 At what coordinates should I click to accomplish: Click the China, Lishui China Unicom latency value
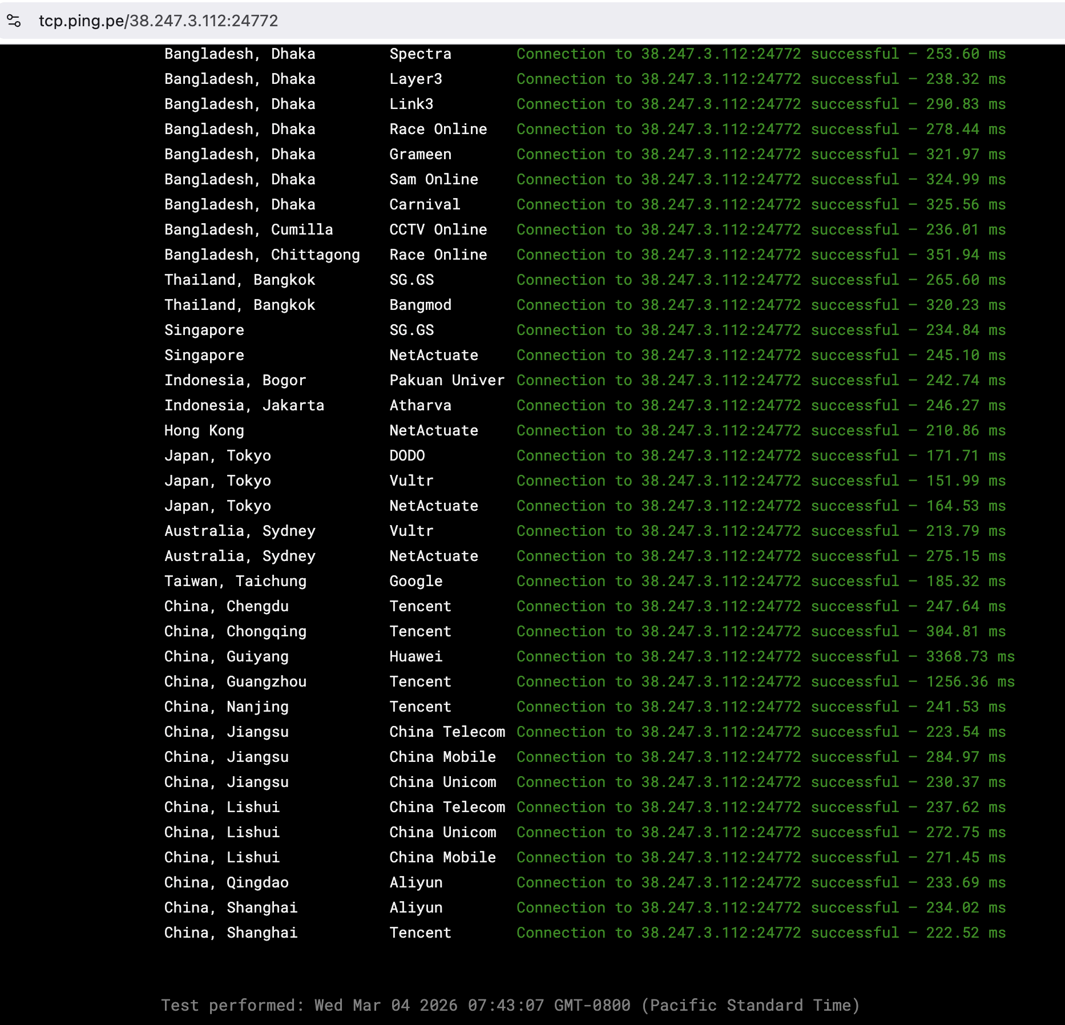966,832
